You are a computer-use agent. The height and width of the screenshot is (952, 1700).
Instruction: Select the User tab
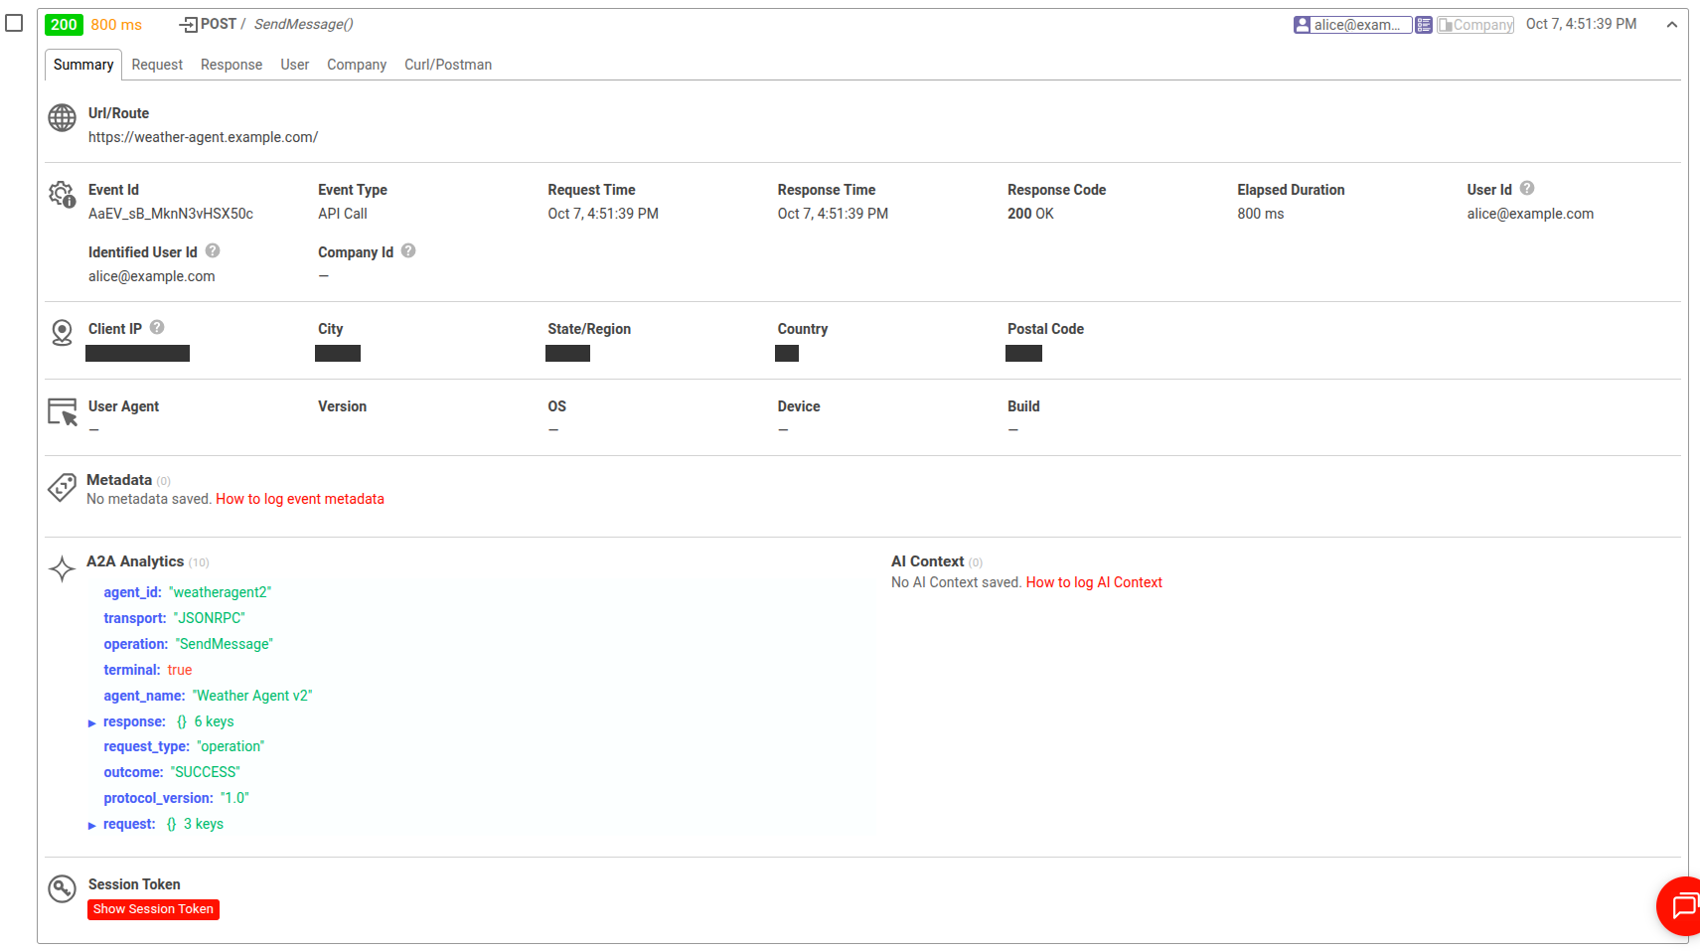[x=295, y=65]
